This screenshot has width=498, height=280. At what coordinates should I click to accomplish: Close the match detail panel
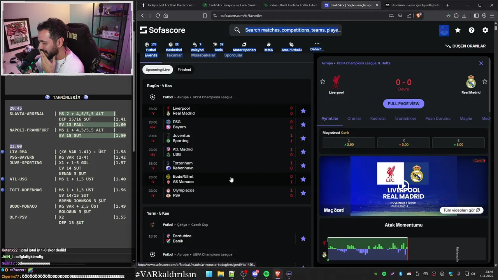pyautogui.click(x=481, y=63)
